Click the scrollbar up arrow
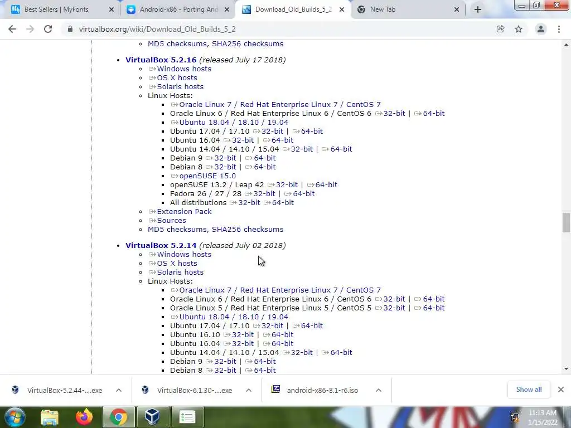 [x=566, y=45]
